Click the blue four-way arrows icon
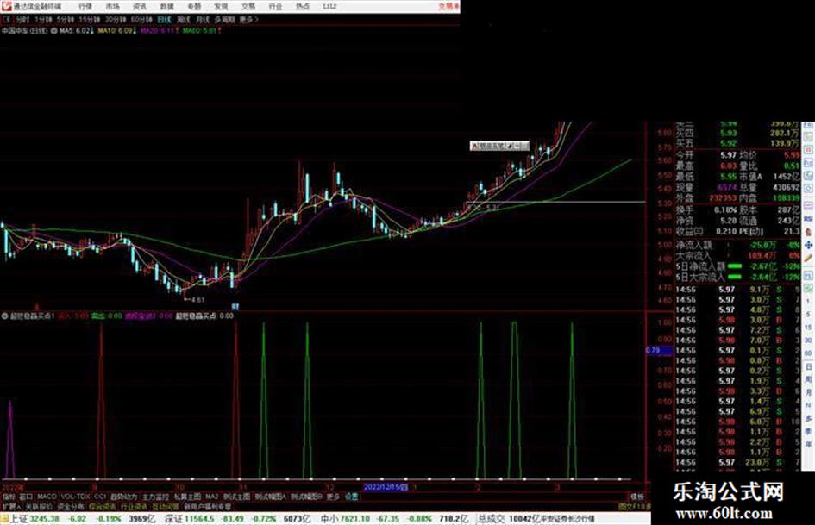Image resolution: width=815 pixels, height=525 pixels. 809,245
